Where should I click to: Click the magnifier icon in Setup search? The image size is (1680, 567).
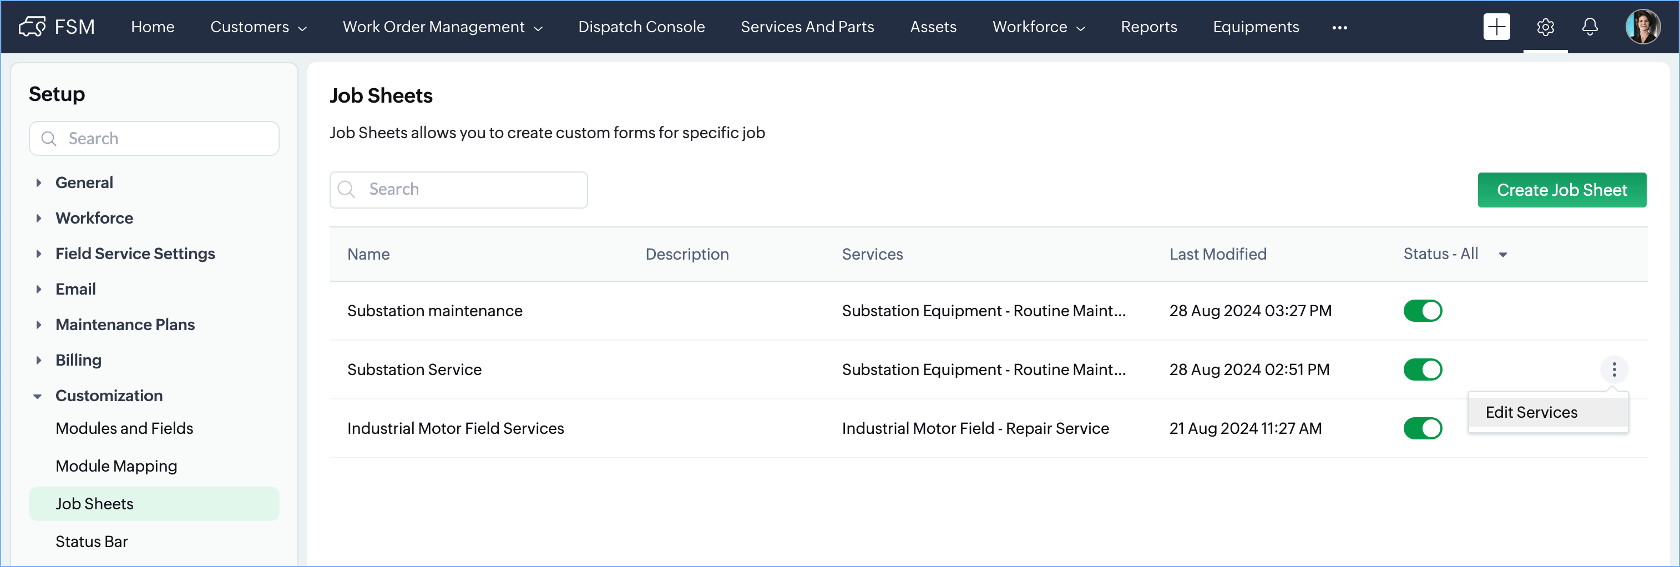pyautogui.click(x=49, y=138)
